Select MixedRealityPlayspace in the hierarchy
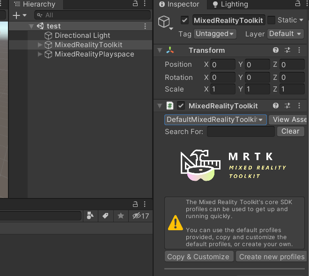The image size is (309, 276). [x=95, y=54]
